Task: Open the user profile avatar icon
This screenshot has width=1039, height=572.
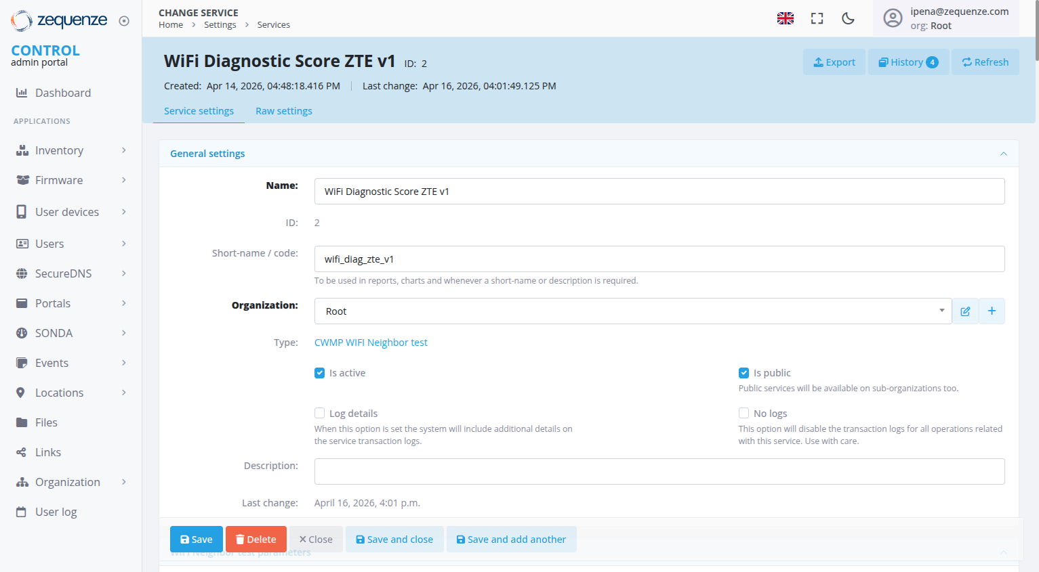Action: click(x=893, y=18)
